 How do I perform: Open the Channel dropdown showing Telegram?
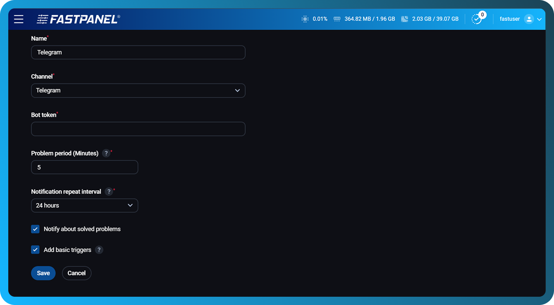138,91
